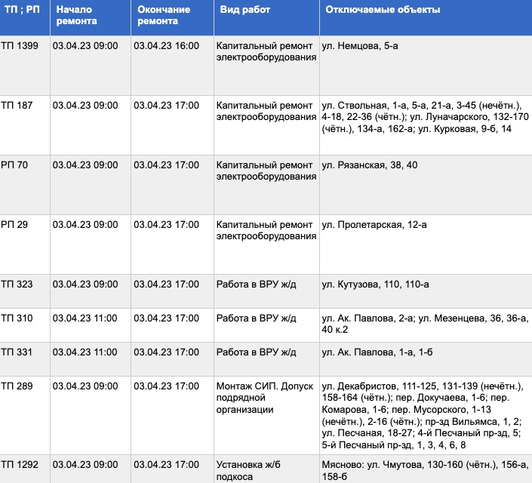Select the 'Окончание ремонта' column header

pyautogui.click(x=164, y=16)
